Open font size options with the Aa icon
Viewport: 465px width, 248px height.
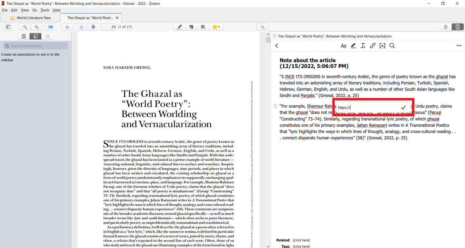click(343, 45)
